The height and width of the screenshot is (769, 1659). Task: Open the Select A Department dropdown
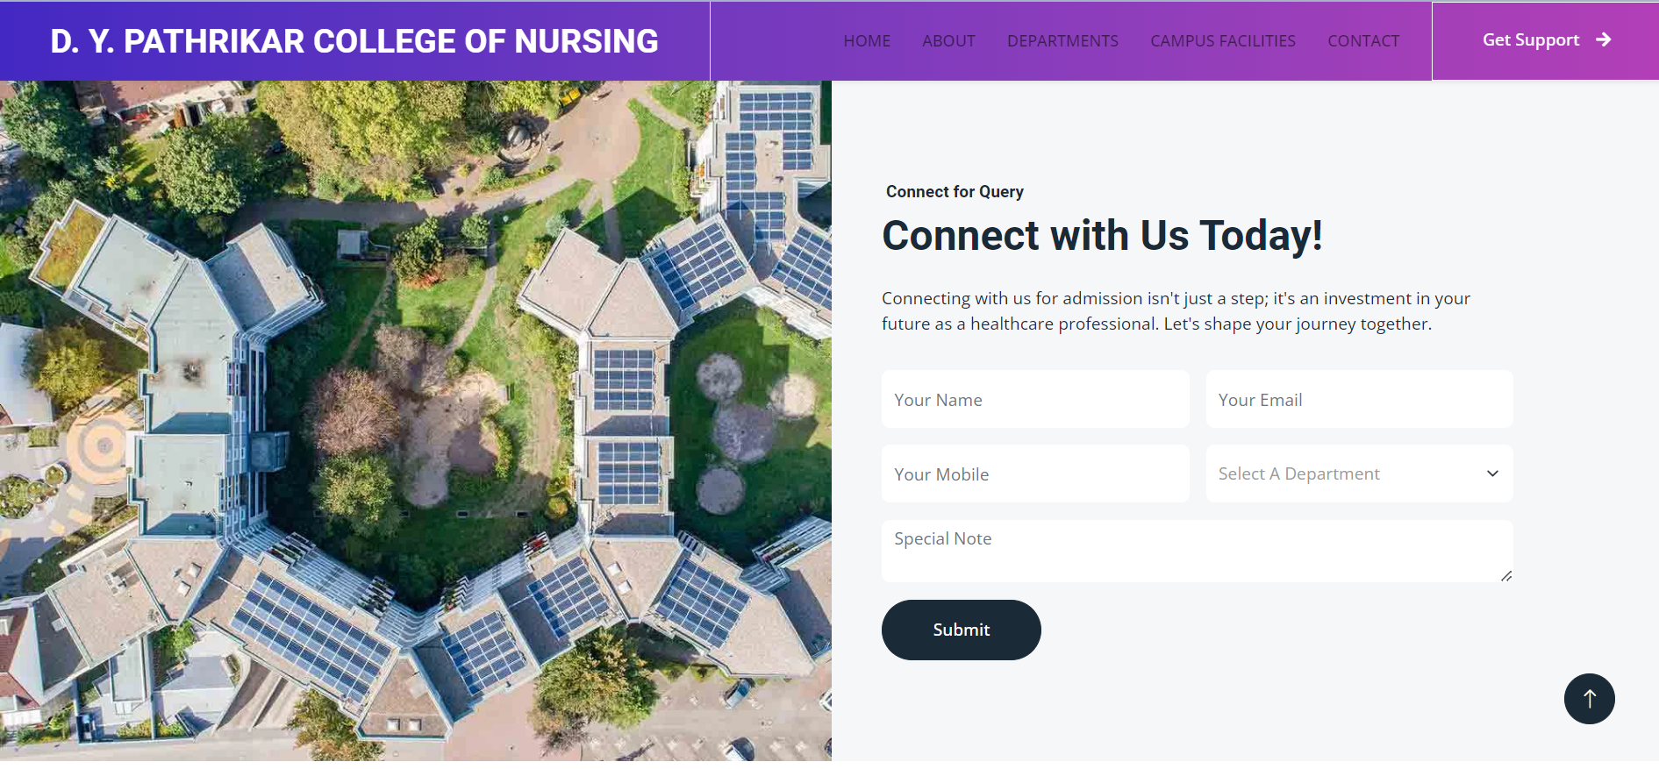(1342, 474)
